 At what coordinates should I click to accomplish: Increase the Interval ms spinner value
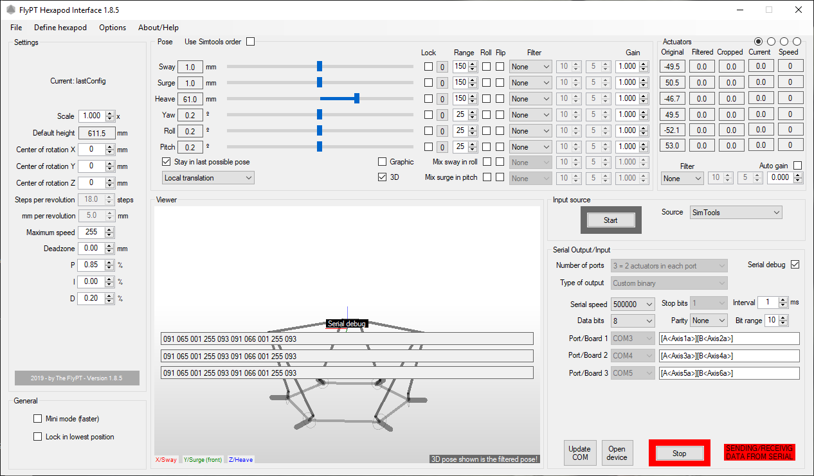[782, 300]
